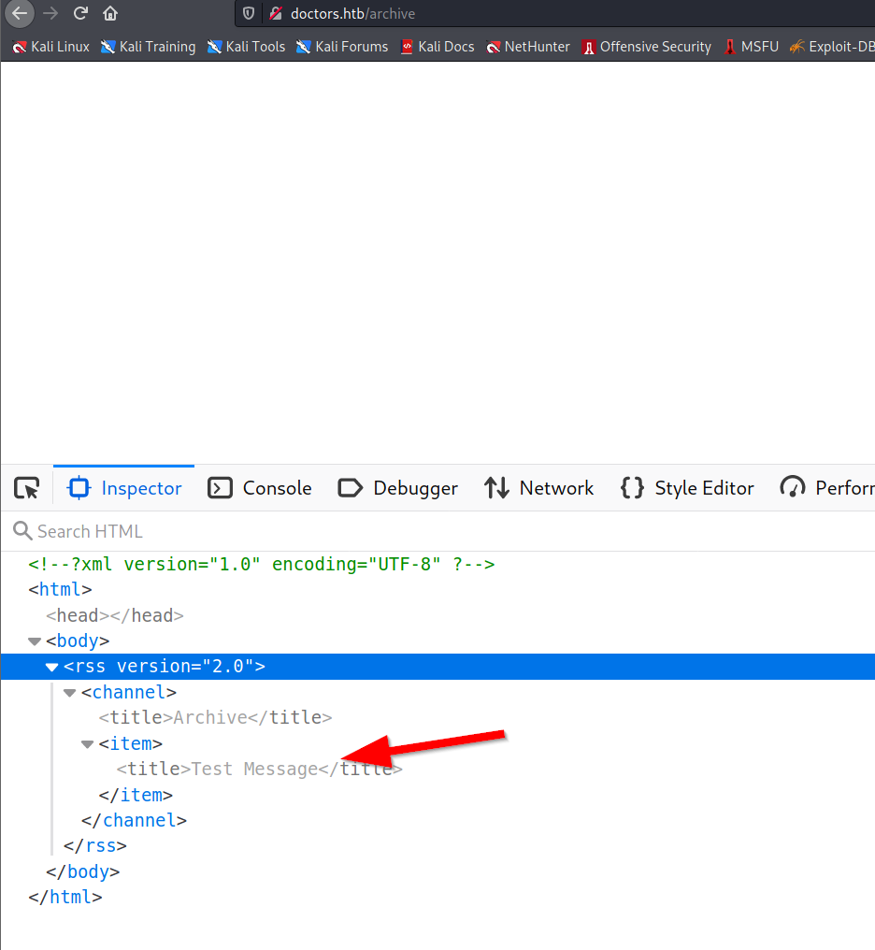Collapse the body element node
Image resolution: width=875 pixels, height=950 pixels.
click(x=36, y=641)
